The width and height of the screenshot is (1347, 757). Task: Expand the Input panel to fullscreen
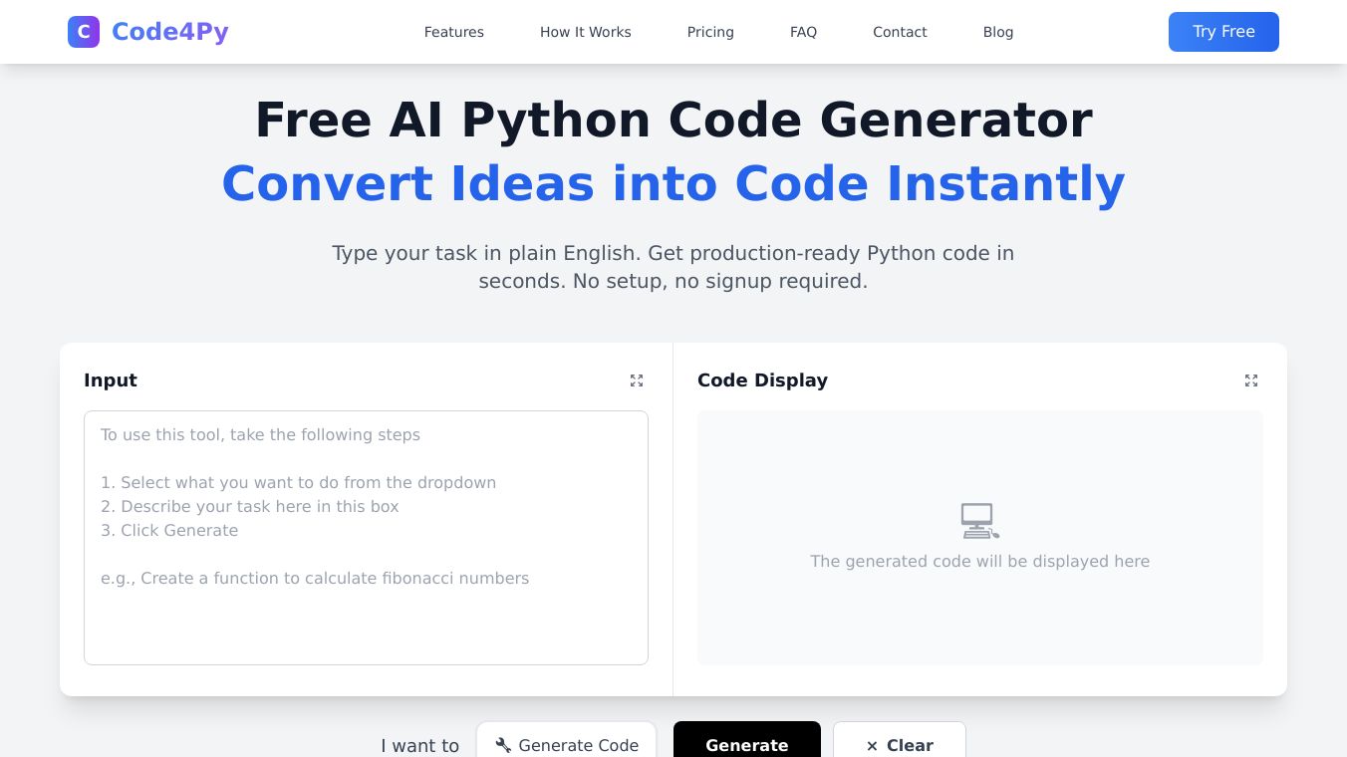click(637, 380)
